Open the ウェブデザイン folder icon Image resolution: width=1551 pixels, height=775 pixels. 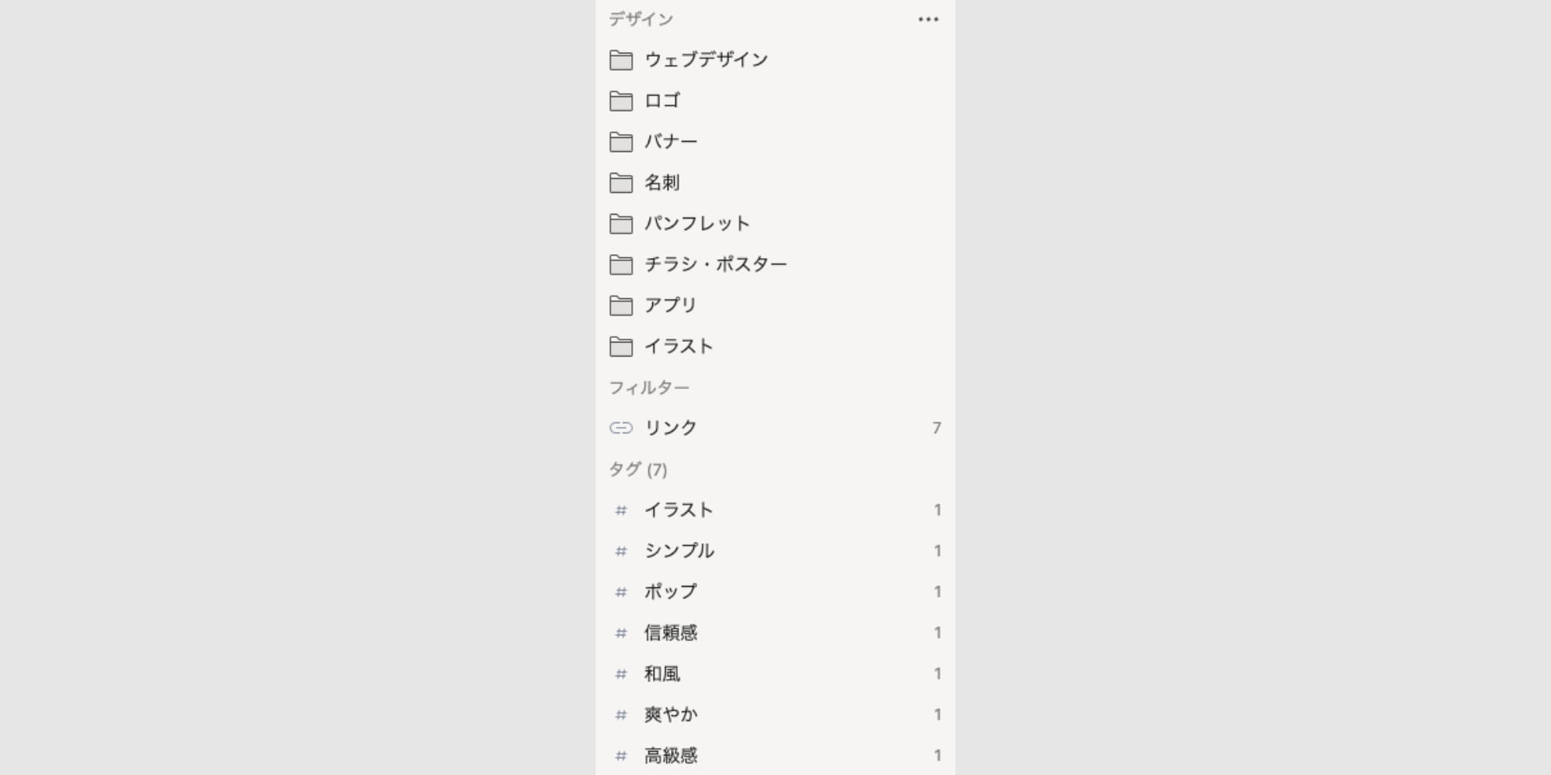tap(620, 60)
